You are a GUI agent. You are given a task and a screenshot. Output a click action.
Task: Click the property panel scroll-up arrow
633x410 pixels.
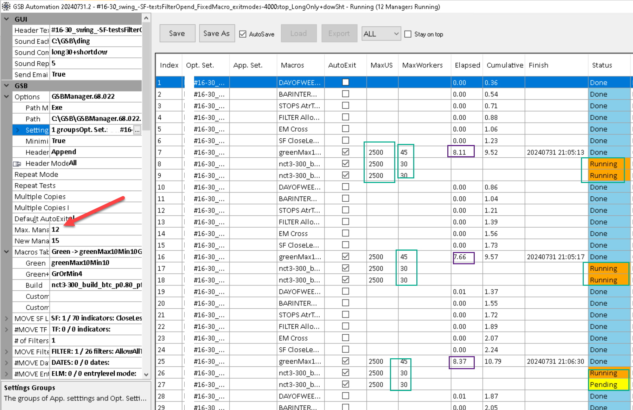coord(146,18)
